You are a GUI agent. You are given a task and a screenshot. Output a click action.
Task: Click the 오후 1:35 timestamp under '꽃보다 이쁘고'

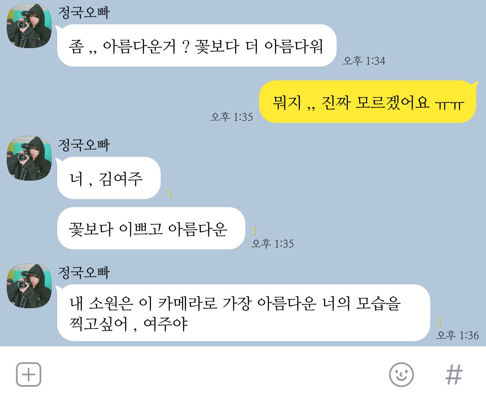point(272,244)
